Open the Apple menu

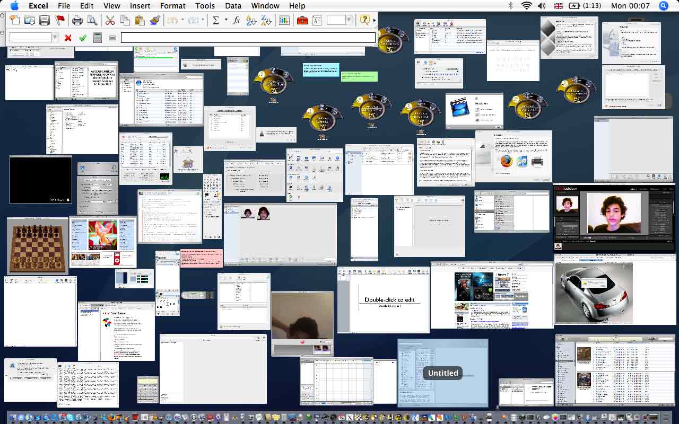coord(14,6)
